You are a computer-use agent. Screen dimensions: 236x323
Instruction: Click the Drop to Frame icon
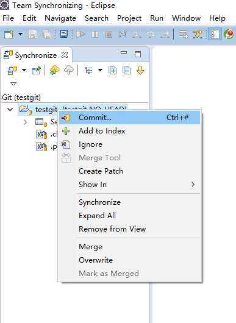pyautogui.click(x=184, y=34)
